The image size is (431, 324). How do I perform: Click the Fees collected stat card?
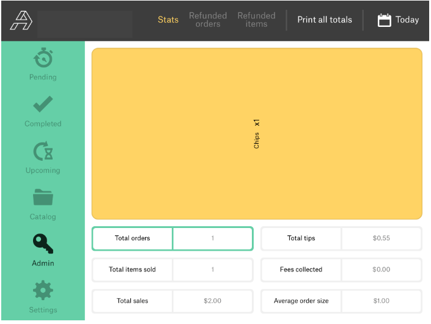(x=341, y=270)
